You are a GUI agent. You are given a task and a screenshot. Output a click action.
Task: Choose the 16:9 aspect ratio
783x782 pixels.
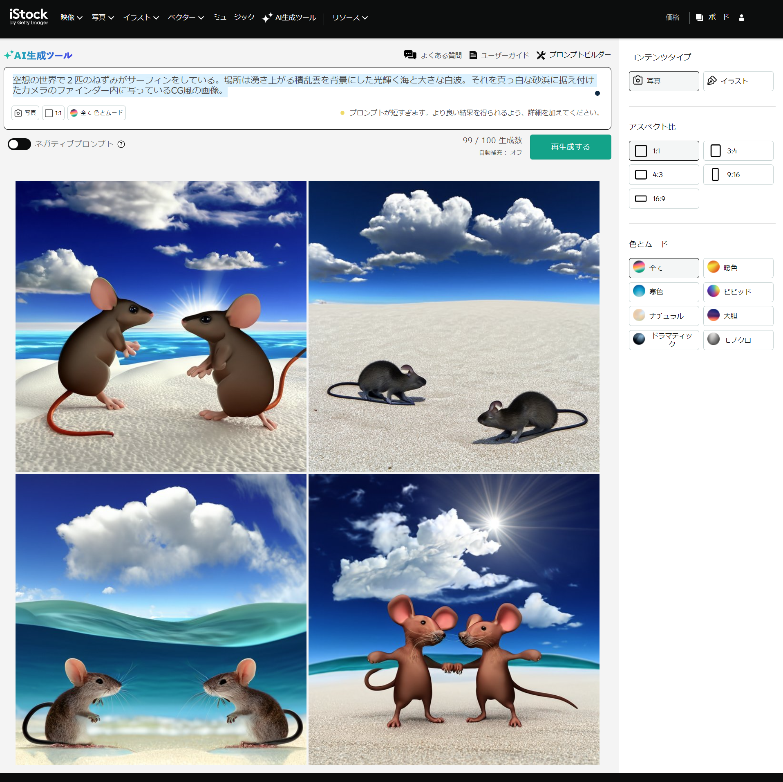coord(664,199)
